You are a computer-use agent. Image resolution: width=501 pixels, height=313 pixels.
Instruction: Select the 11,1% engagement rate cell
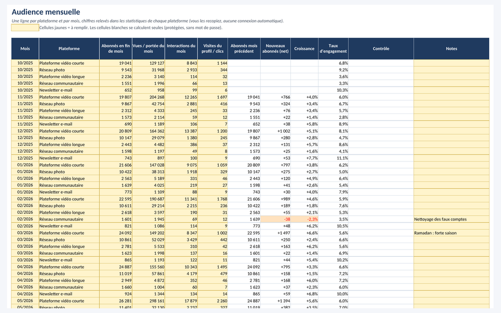tap(333, 158)
